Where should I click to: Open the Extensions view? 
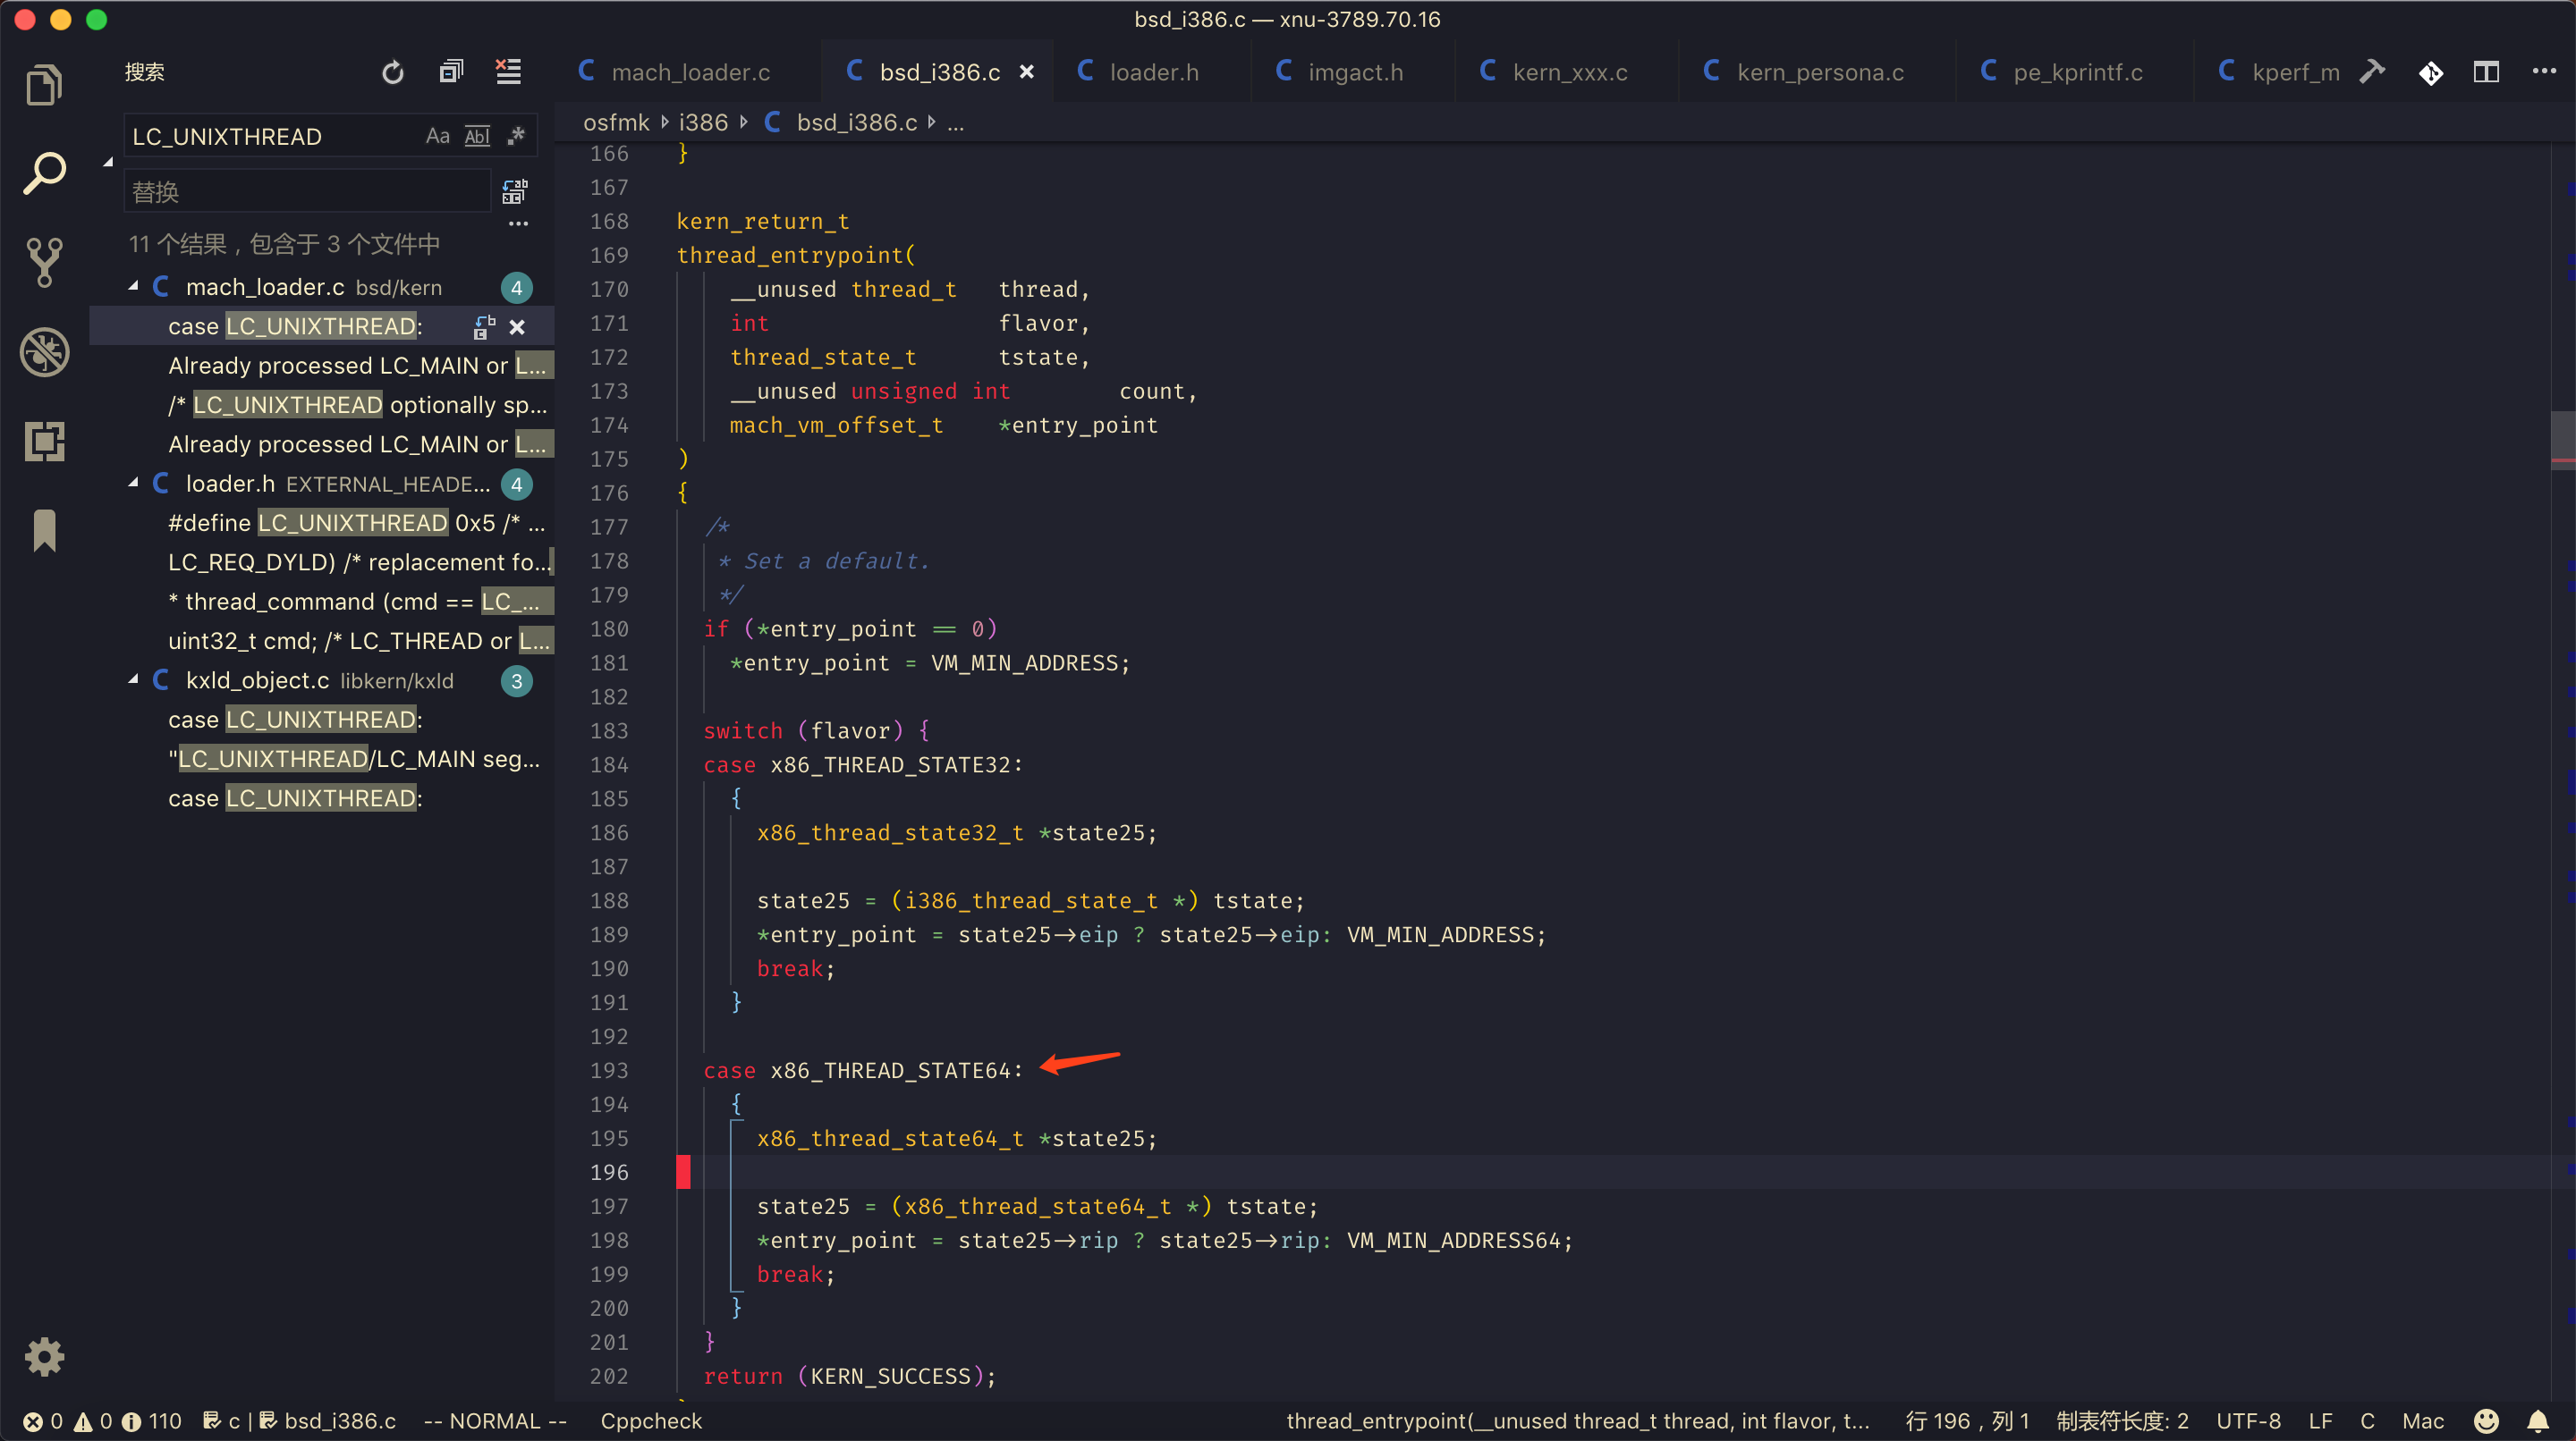(44, 441)
